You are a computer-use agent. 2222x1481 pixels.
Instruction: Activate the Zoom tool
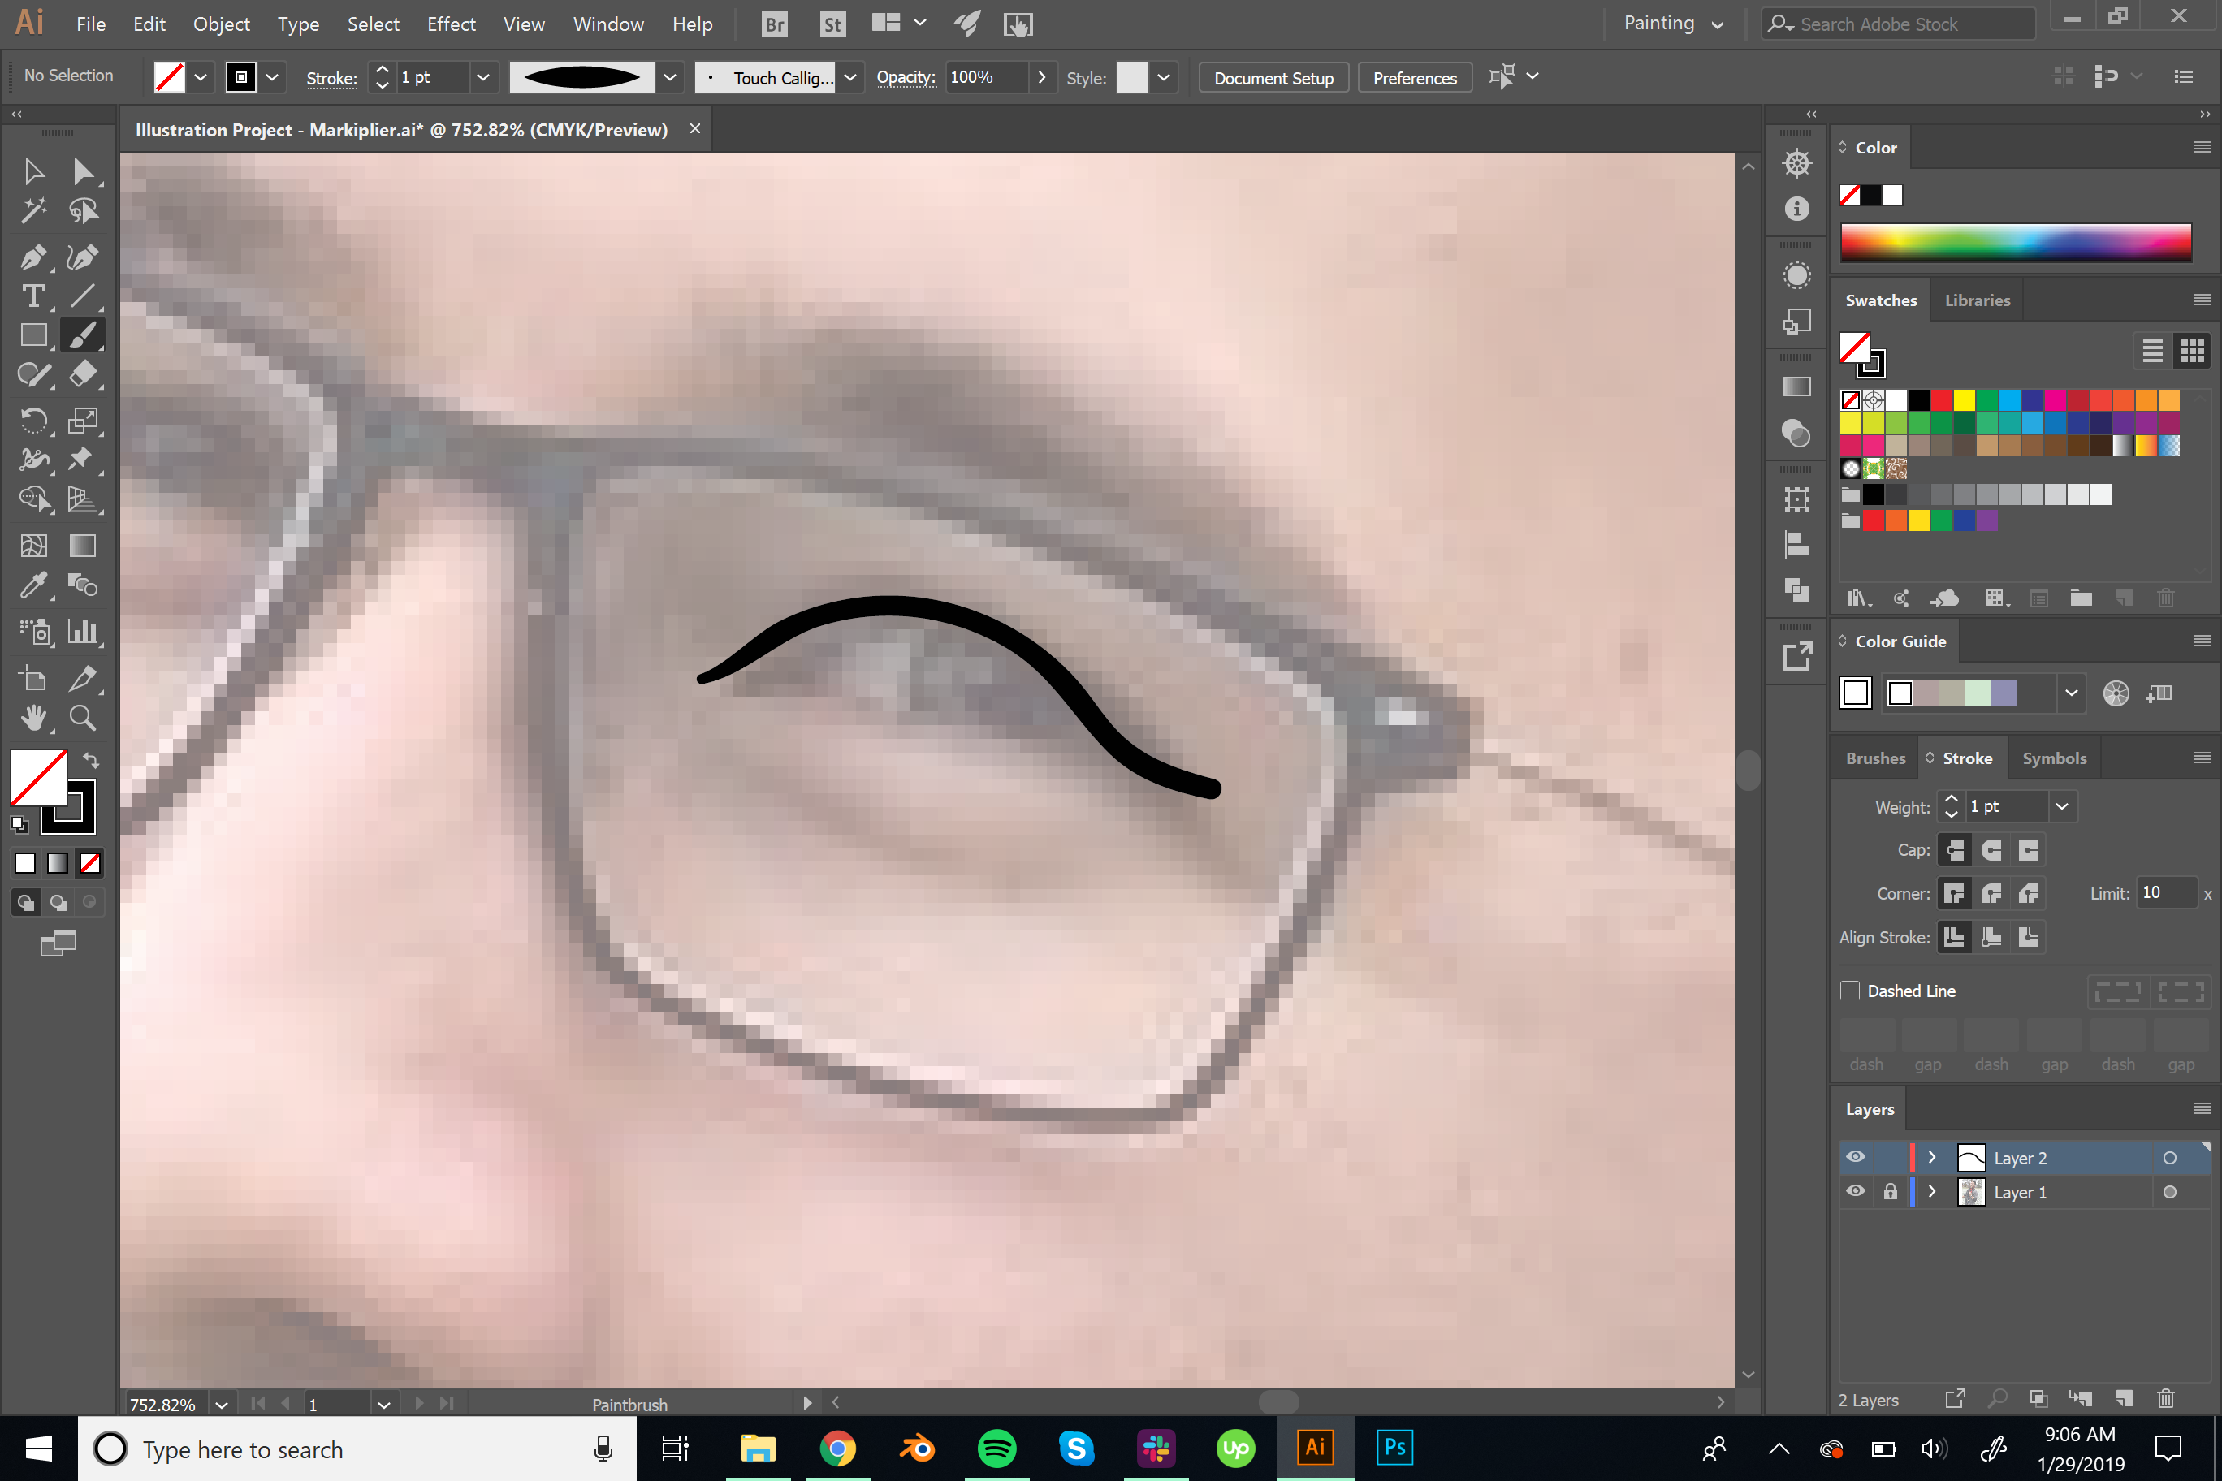[x=83, y=718]
